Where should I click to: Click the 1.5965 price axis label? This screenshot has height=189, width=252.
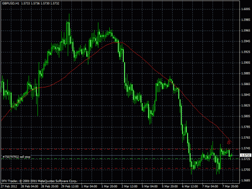pos(246,31)
